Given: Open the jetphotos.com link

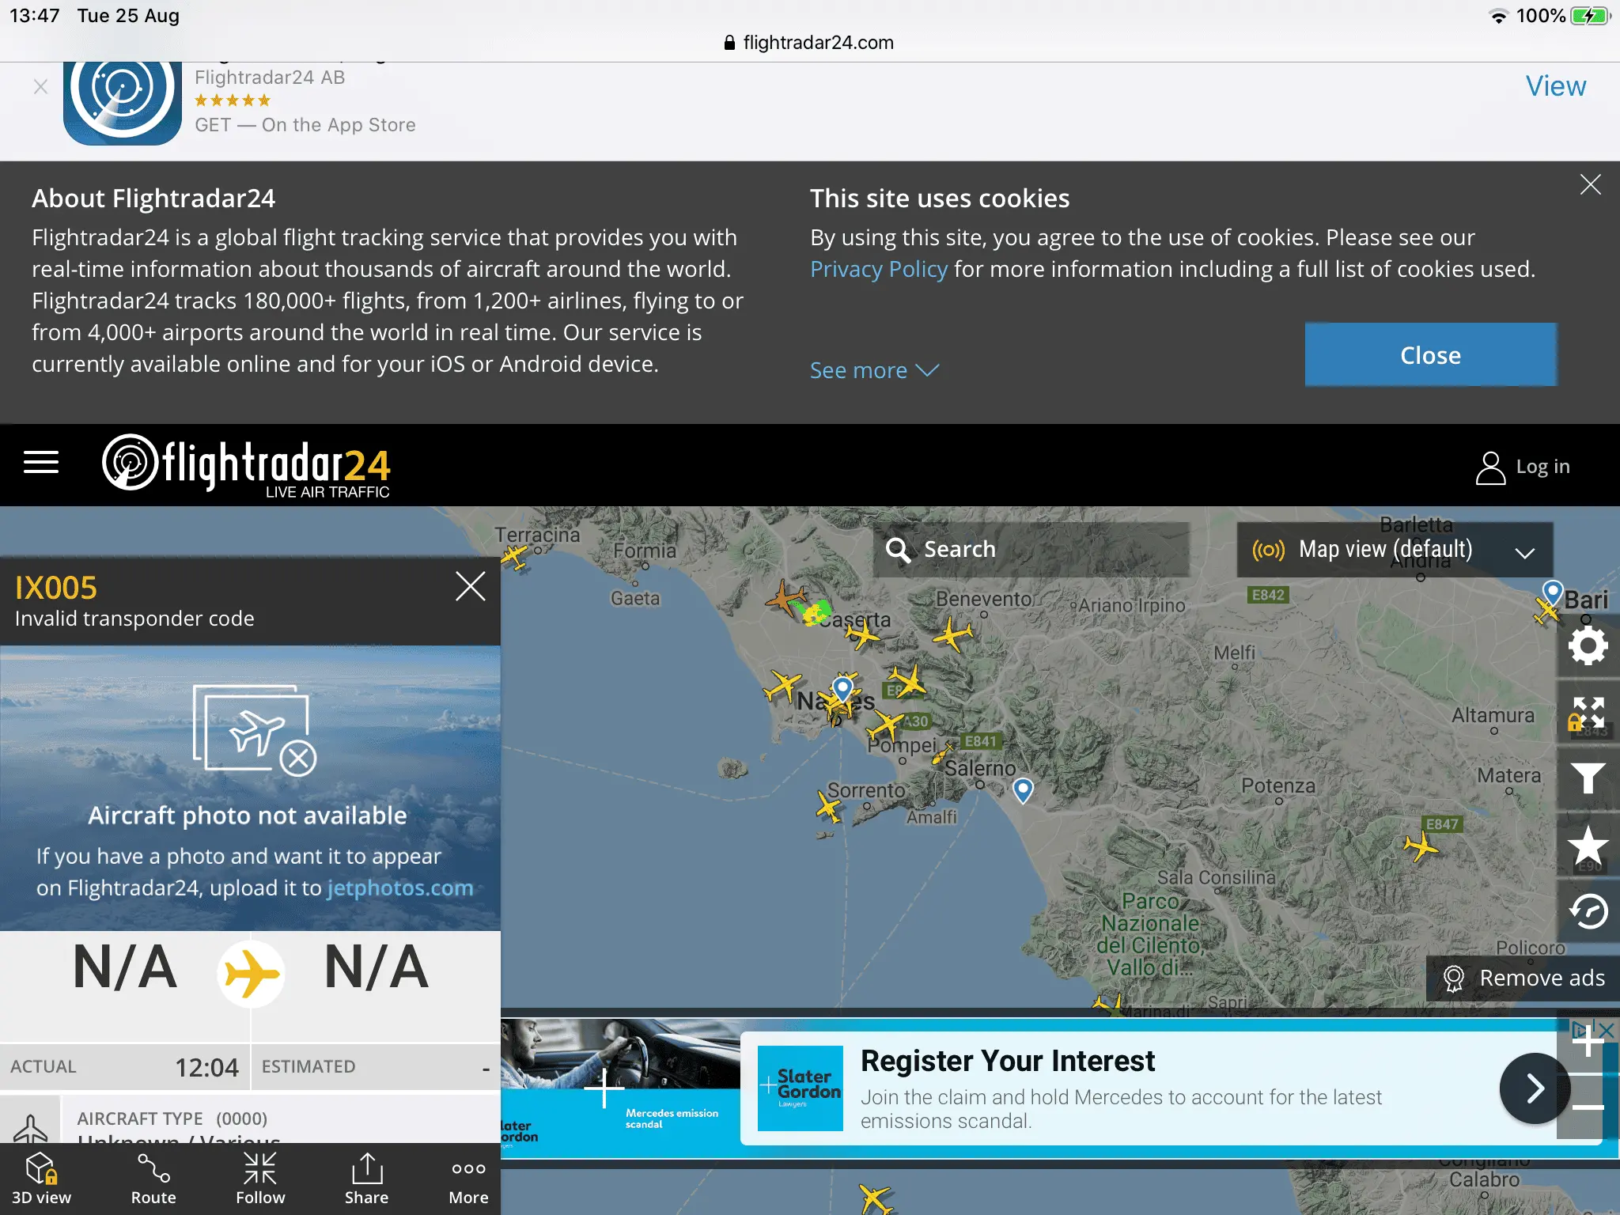Looking at the screenshot, I should click(400, 888).
